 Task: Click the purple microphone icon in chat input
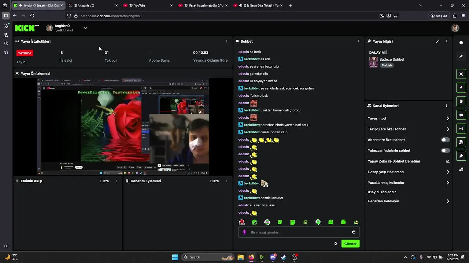(x=244, y=232)
